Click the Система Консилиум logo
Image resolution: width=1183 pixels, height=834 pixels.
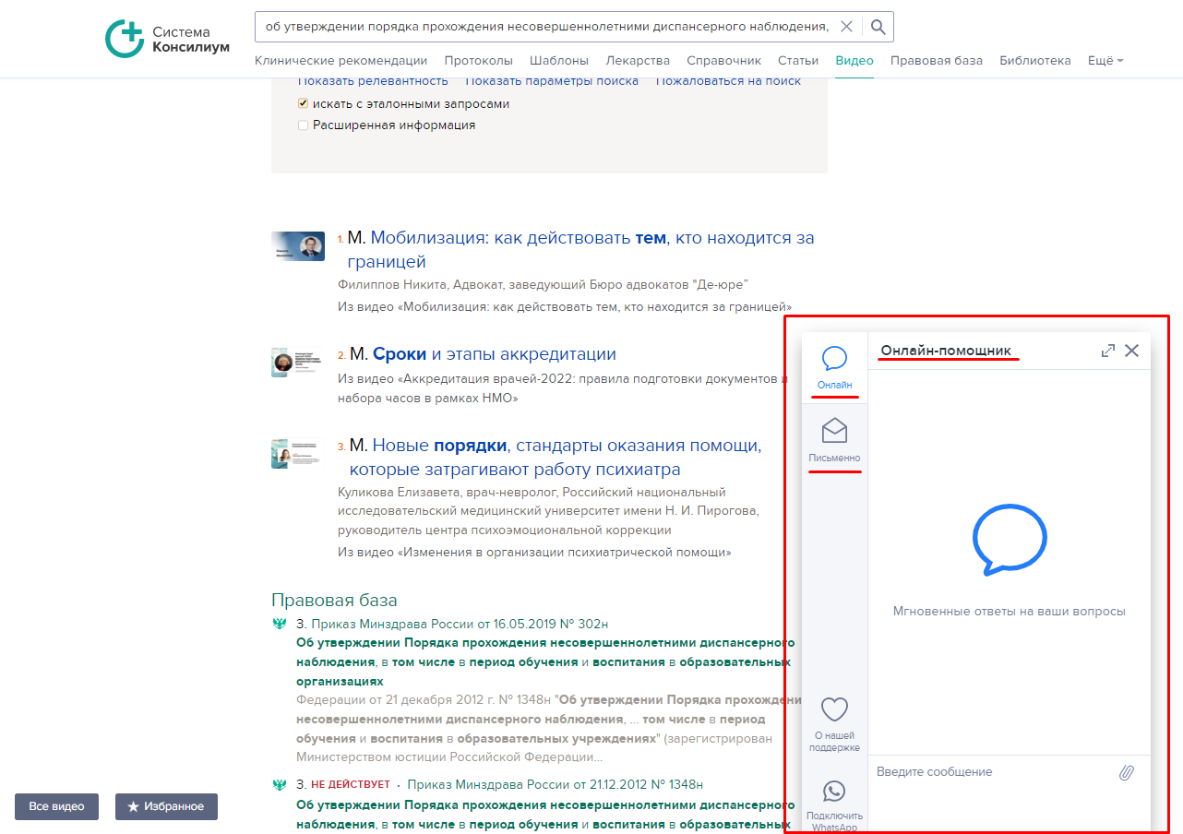(166, 40)
